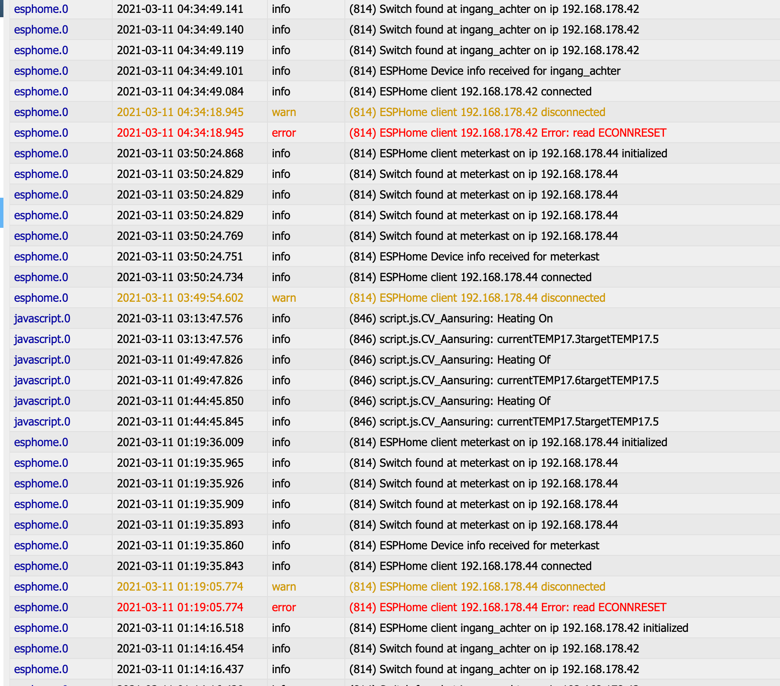
Task: Click esphome.0 source at 04:34:49.141
Action: click(x=41, y=9)
